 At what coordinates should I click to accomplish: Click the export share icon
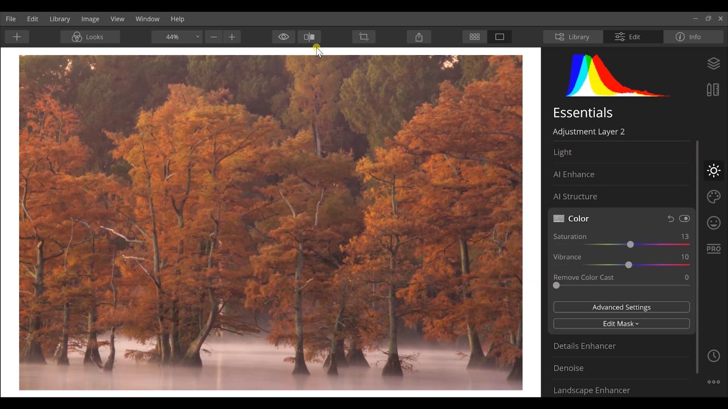pos(419,37)
